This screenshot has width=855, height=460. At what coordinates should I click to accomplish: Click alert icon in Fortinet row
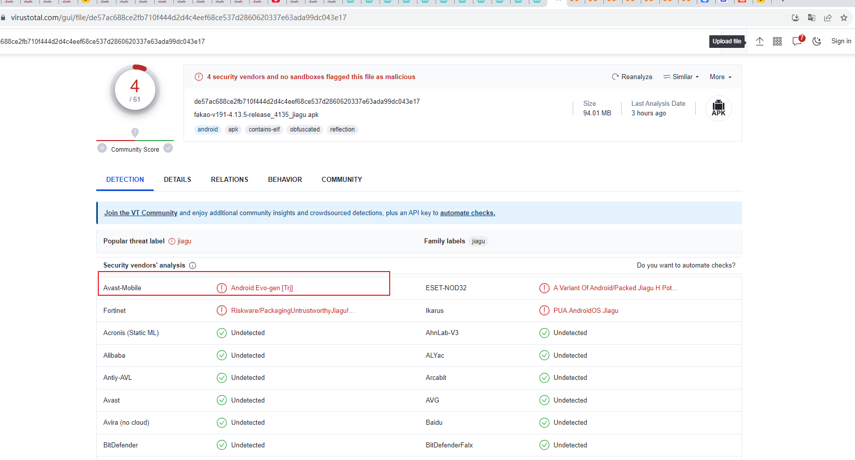click(222, 310)
